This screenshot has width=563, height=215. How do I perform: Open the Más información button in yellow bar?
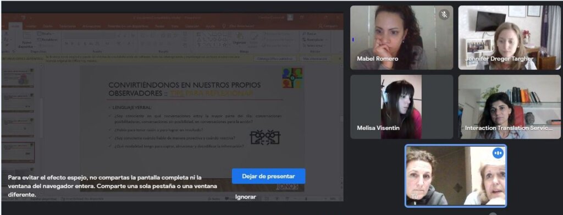(x=315, y=58)
